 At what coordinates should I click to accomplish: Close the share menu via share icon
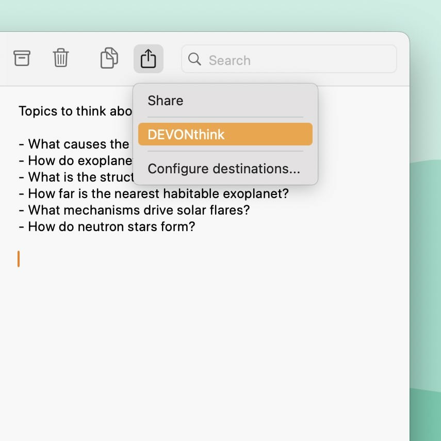148,58
